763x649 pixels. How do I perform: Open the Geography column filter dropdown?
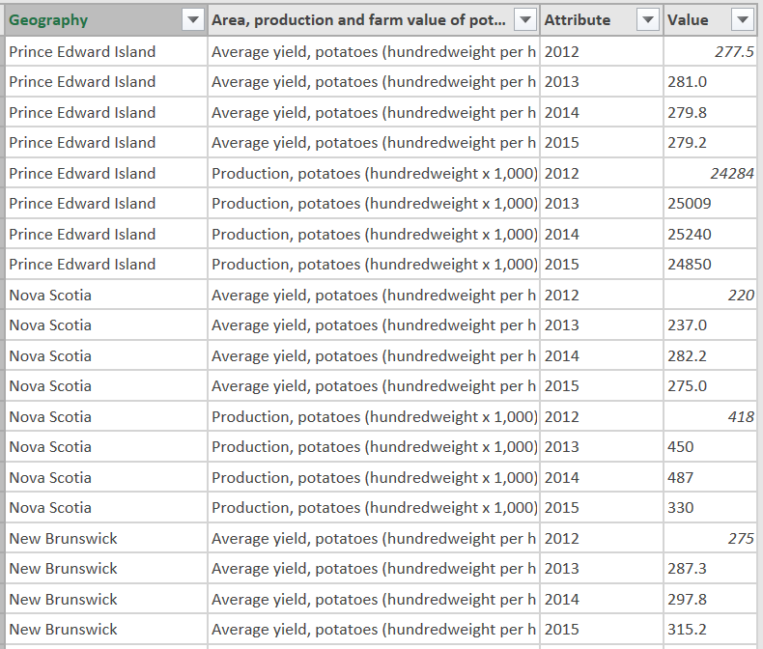click(x=193, y=20)
